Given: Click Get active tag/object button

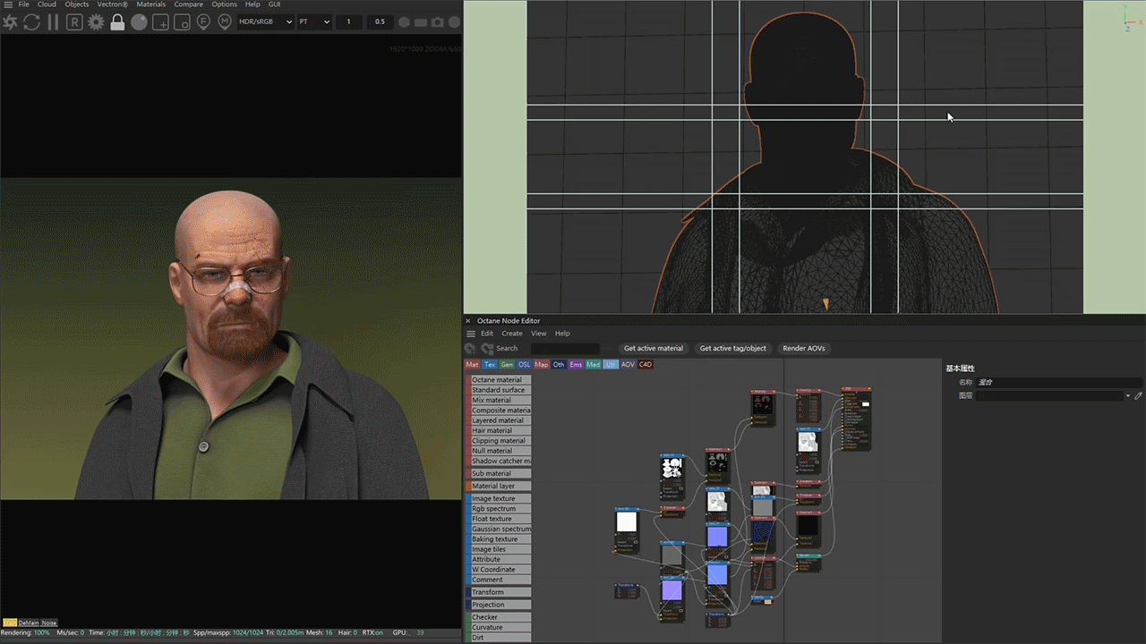Looking at the screenshot, I should coord(732,349).
